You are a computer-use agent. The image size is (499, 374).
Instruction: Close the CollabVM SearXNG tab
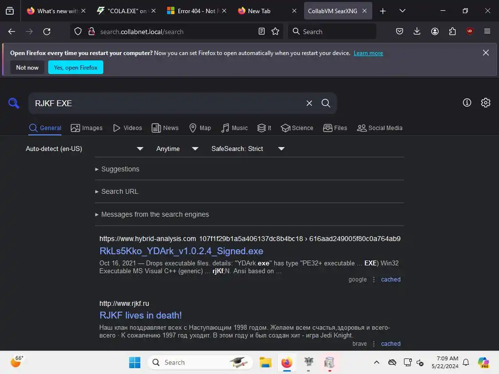[x=365, y=11]
